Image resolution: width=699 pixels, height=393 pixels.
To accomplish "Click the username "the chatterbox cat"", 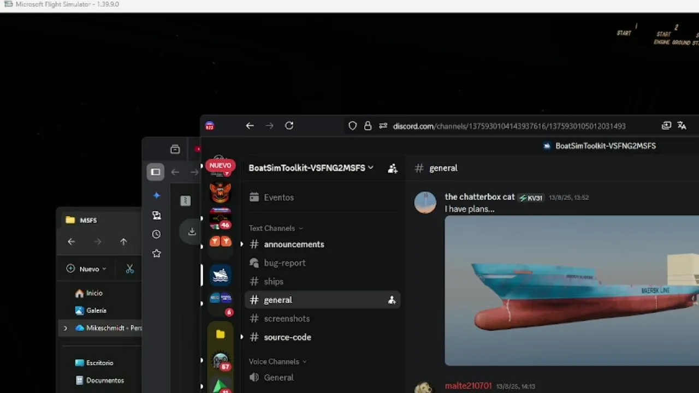I will [479, 197].
